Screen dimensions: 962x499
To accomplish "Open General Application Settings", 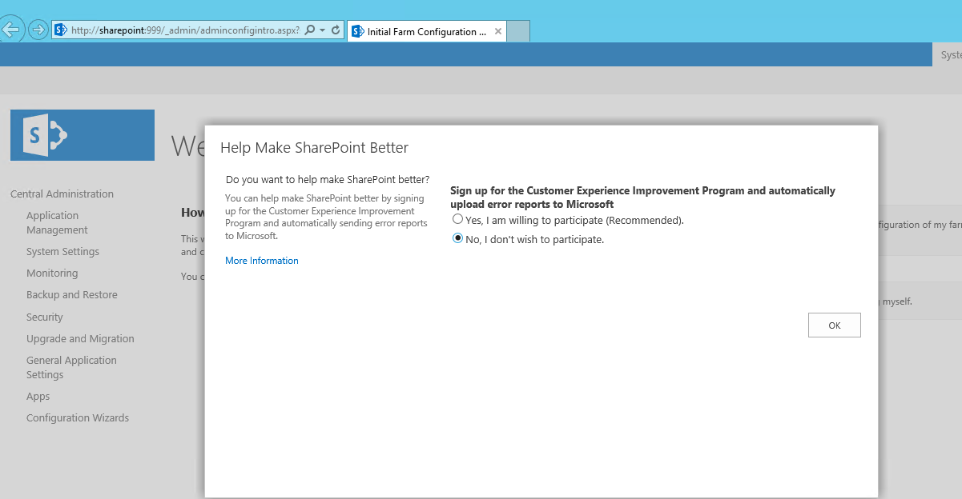I will click(71, 367).
